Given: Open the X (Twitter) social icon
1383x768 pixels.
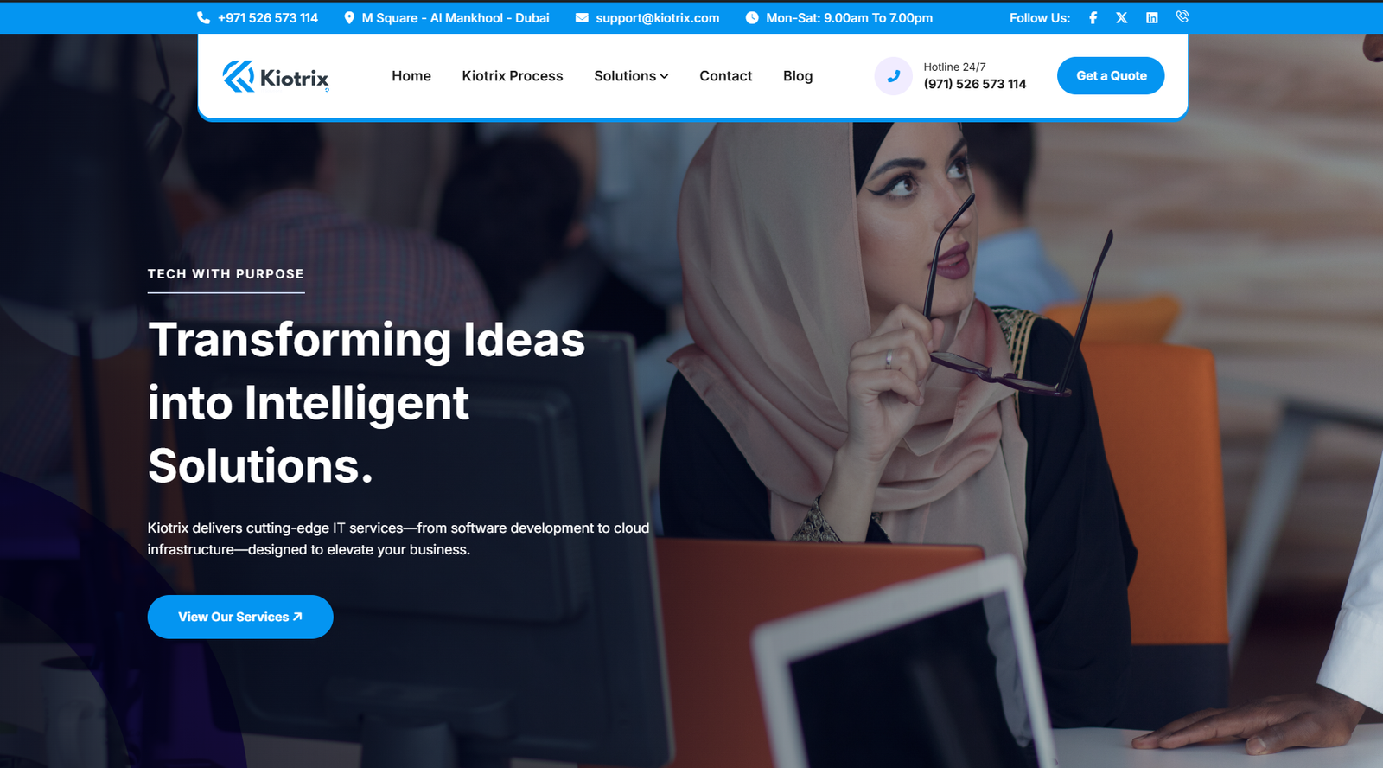Looking at the screenshot, I should coord(1122,17).
